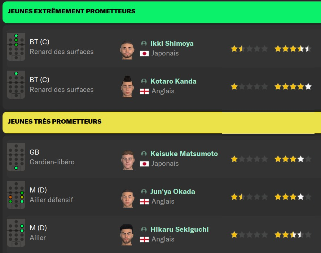
Task: Open Hikaru Sekiguchi's player profile
Action: coord(180,229)
